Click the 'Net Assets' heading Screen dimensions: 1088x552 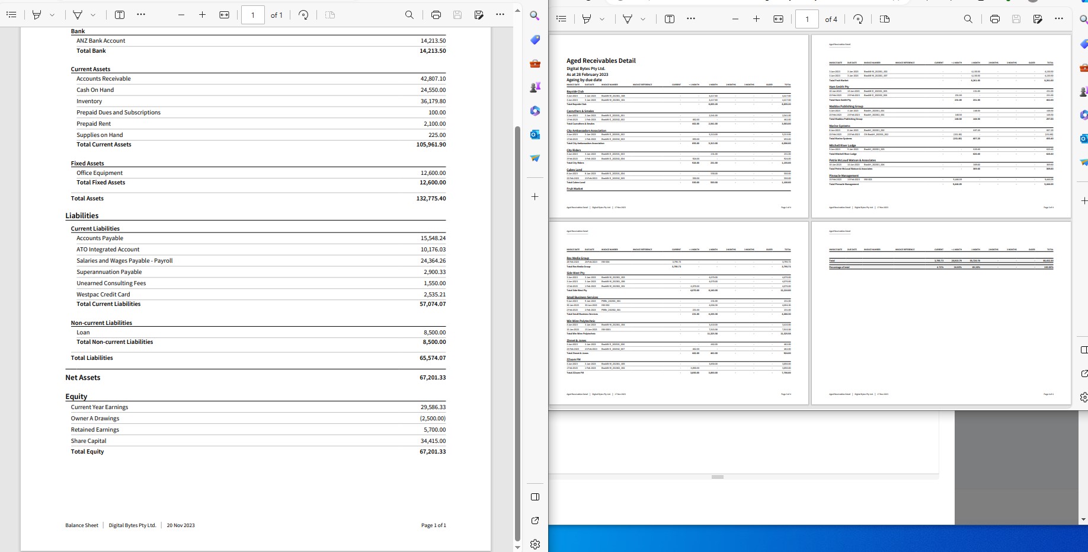tap(83, 378)
